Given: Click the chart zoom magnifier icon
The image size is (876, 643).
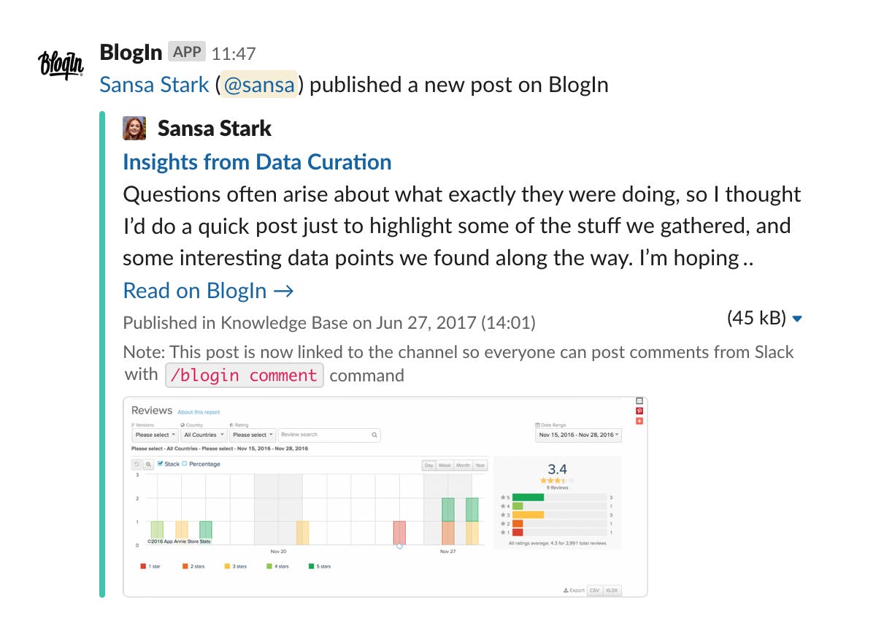Looking at the screenshot, I should click(x=149, y=463).
